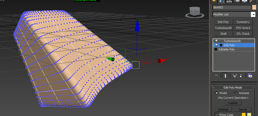Click the Cancel button
The height and width of the screenshot is (116, 258).
click(x=243, y=109)
